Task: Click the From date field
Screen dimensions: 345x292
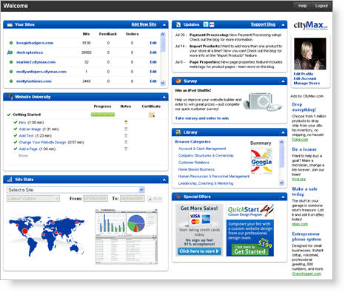Action: pos(96,198)
